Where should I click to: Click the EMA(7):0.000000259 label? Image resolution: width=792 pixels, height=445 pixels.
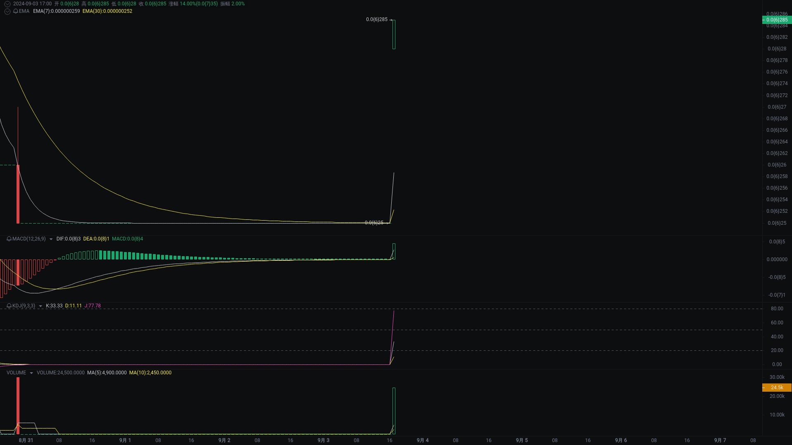click(x=56, y=11)
